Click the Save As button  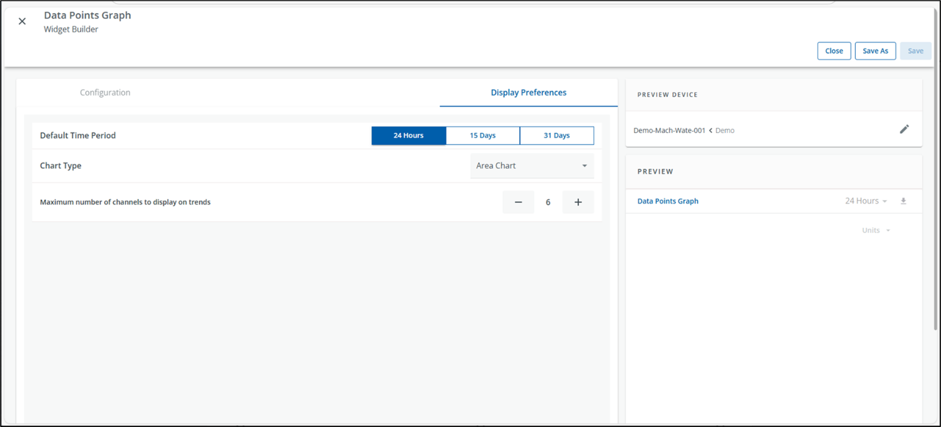click(875, 51)
